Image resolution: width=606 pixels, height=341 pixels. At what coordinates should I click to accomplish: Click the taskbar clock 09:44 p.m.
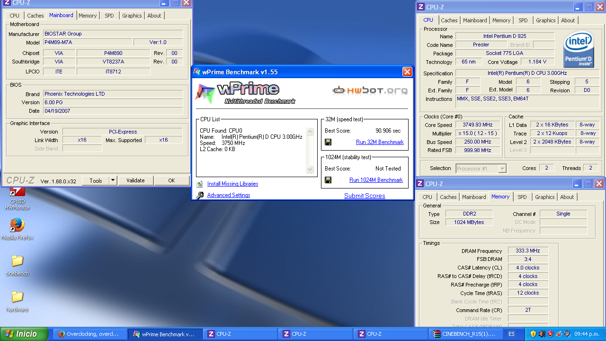[x=587, y=334]
